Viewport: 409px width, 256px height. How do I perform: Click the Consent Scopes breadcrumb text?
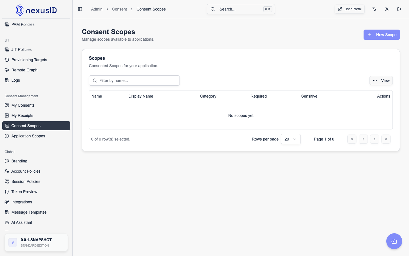pyautogui.click(x=151, y=9)
